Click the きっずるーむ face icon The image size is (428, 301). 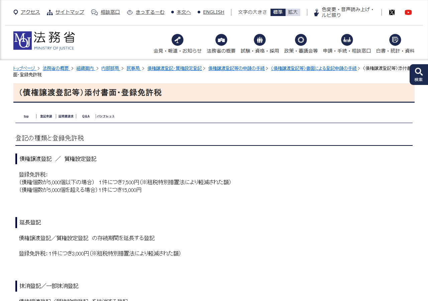click(130, 12)
